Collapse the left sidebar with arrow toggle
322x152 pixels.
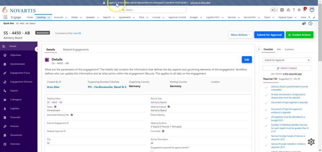point(37,49)
